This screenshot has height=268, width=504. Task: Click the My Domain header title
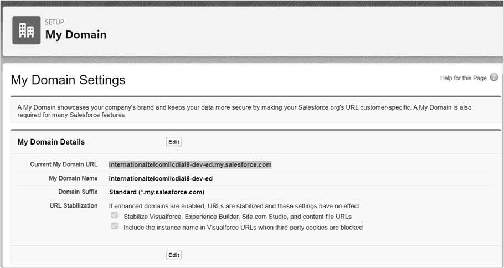tap(76, 35)
